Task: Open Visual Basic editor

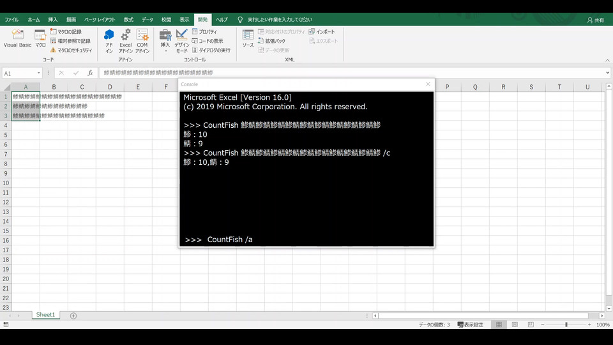Action: pos(17,38)
